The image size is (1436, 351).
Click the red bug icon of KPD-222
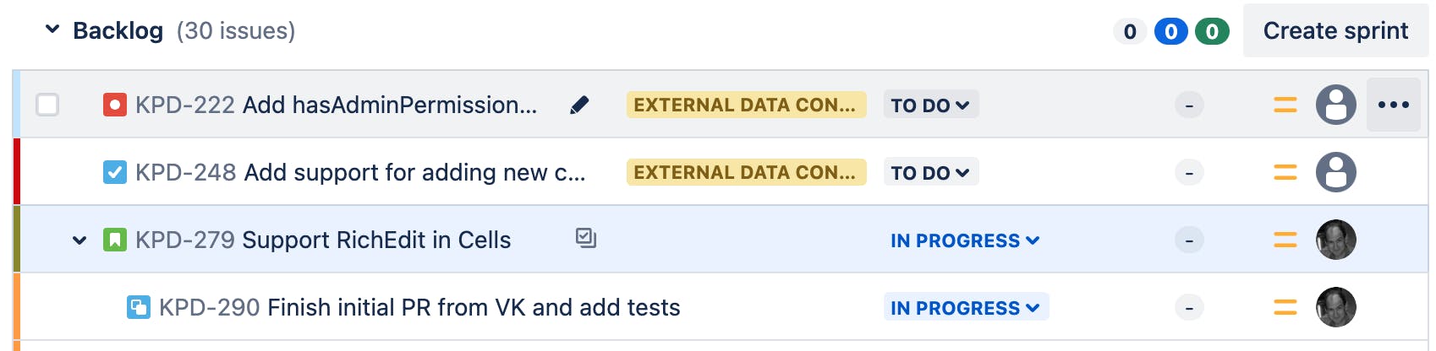pyautogui.click(x=115, y=105)
